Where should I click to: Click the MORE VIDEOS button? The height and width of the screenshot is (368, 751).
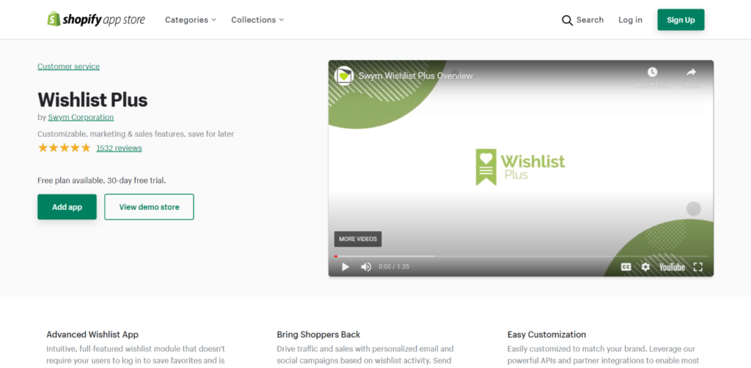tap(358, 239)
